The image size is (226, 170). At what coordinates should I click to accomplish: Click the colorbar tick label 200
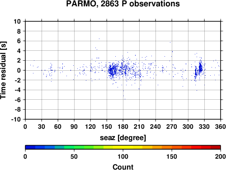[221, 156]
